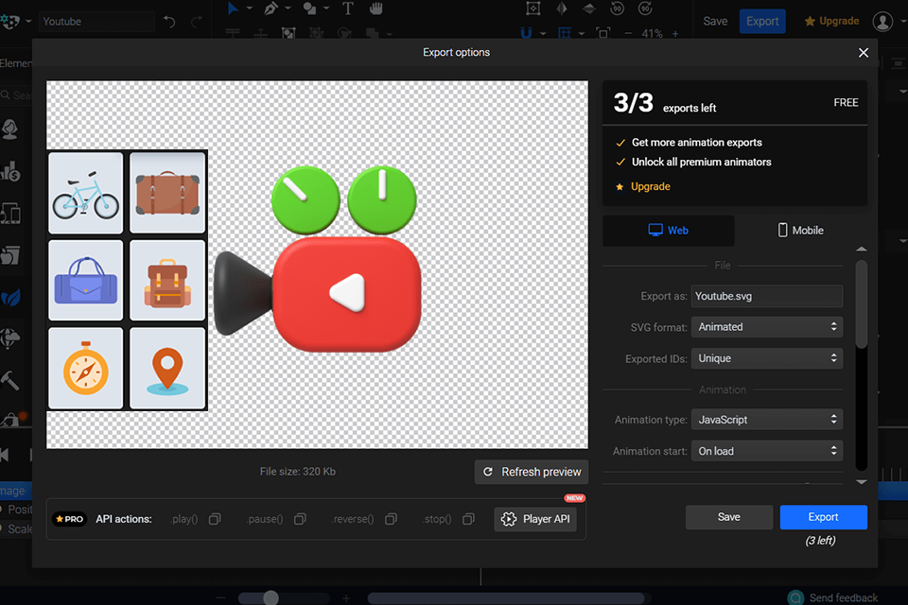Open the app logo main menu
The image size is (908, 605).
(x=15, y=22)
